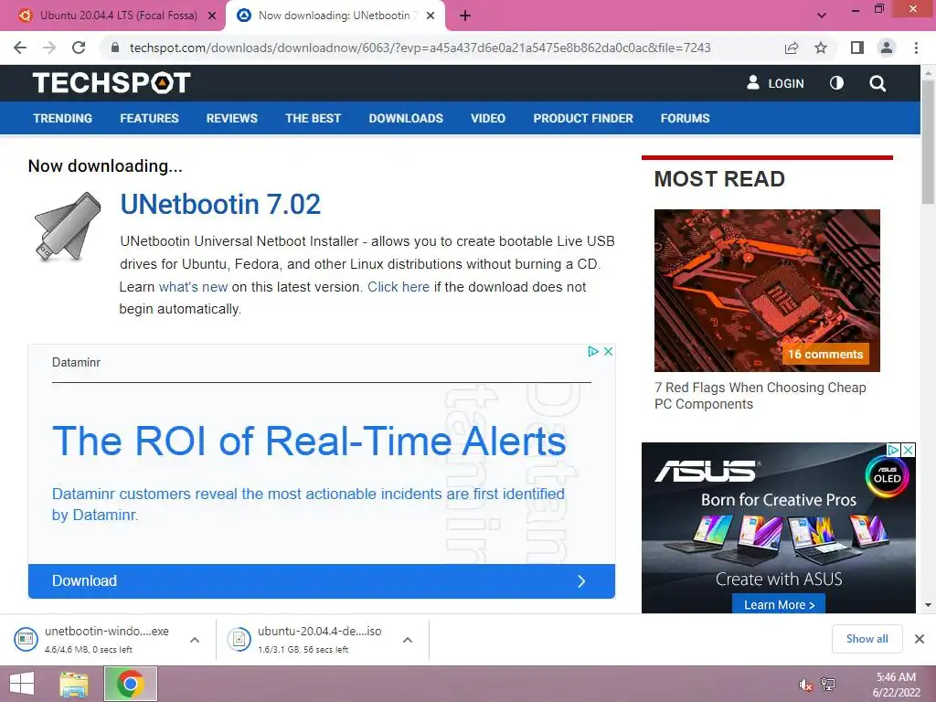Open TechSpot search magnifier
The height and width of the screenshot is (702, 936).
(x=877, y=83)
